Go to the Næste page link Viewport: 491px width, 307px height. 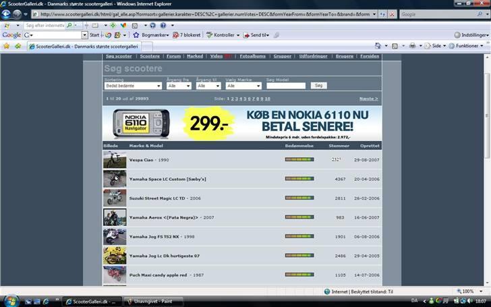pyautogui.click(x=368, y=99)
